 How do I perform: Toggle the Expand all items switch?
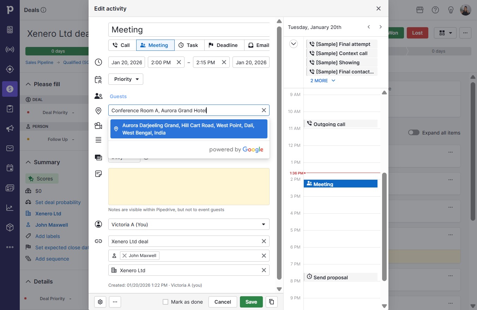coord(414,133)
